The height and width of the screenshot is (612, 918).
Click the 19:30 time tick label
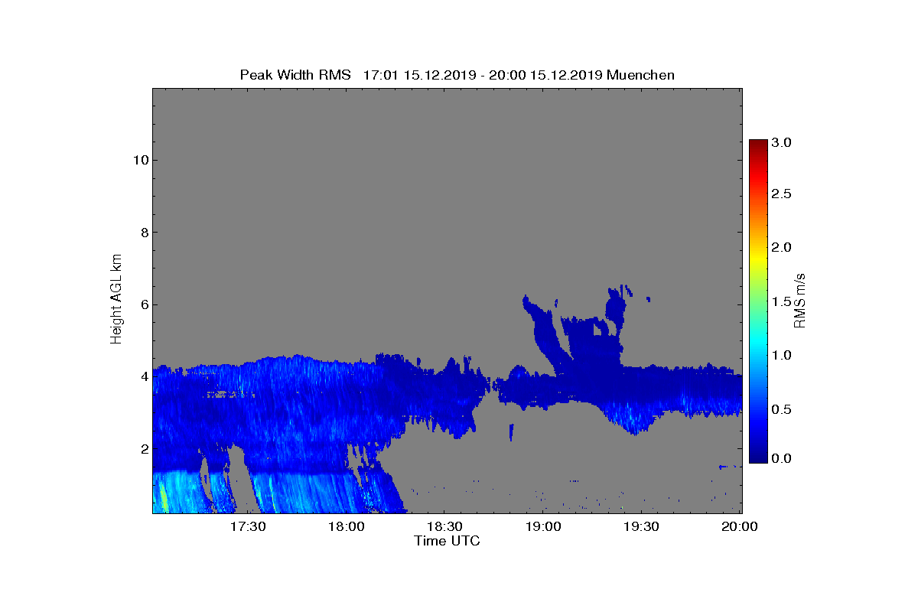point(641,526)
